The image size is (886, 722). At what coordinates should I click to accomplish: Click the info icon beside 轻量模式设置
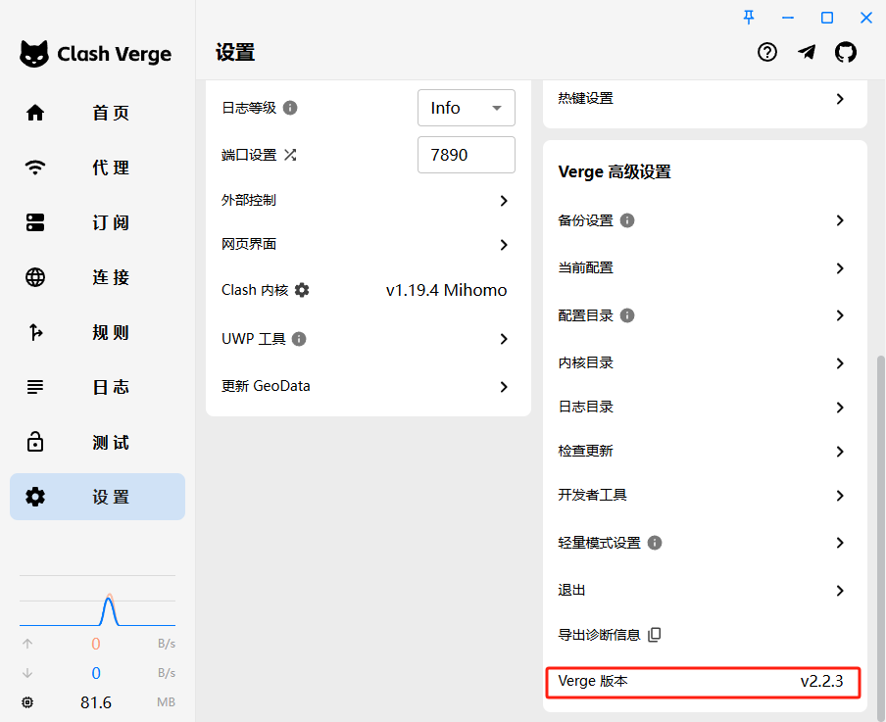(655, 543)
